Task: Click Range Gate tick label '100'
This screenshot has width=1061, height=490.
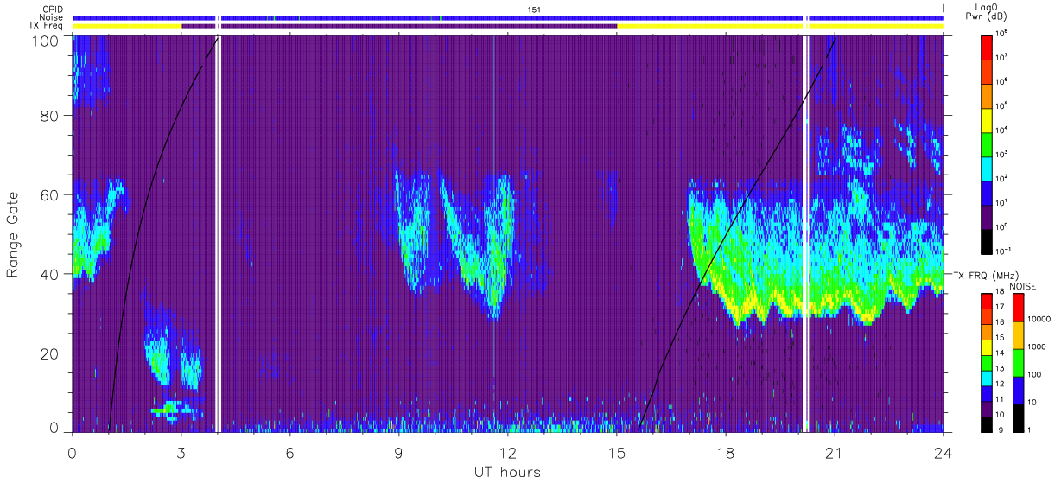Action: point(44,41)
